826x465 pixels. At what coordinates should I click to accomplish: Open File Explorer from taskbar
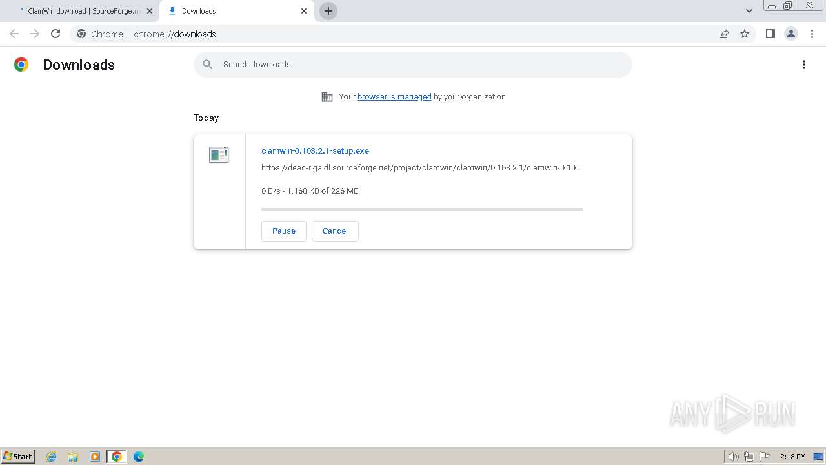(x=73, y=457)
